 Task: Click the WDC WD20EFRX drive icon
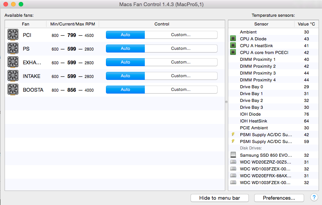coord(233,175)
